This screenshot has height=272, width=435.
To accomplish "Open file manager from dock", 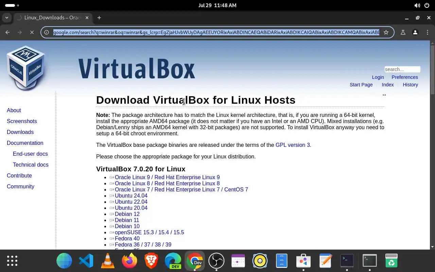I will (x=282, y=261).
